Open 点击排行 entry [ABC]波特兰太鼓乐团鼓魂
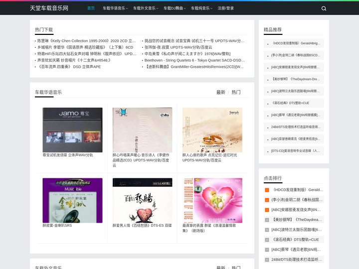This screenshot has height=269, width=359. [297, 230]
